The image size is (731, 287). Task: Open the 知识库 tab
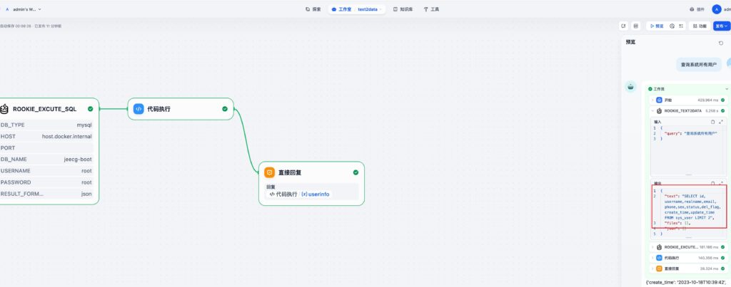[404, 9]
